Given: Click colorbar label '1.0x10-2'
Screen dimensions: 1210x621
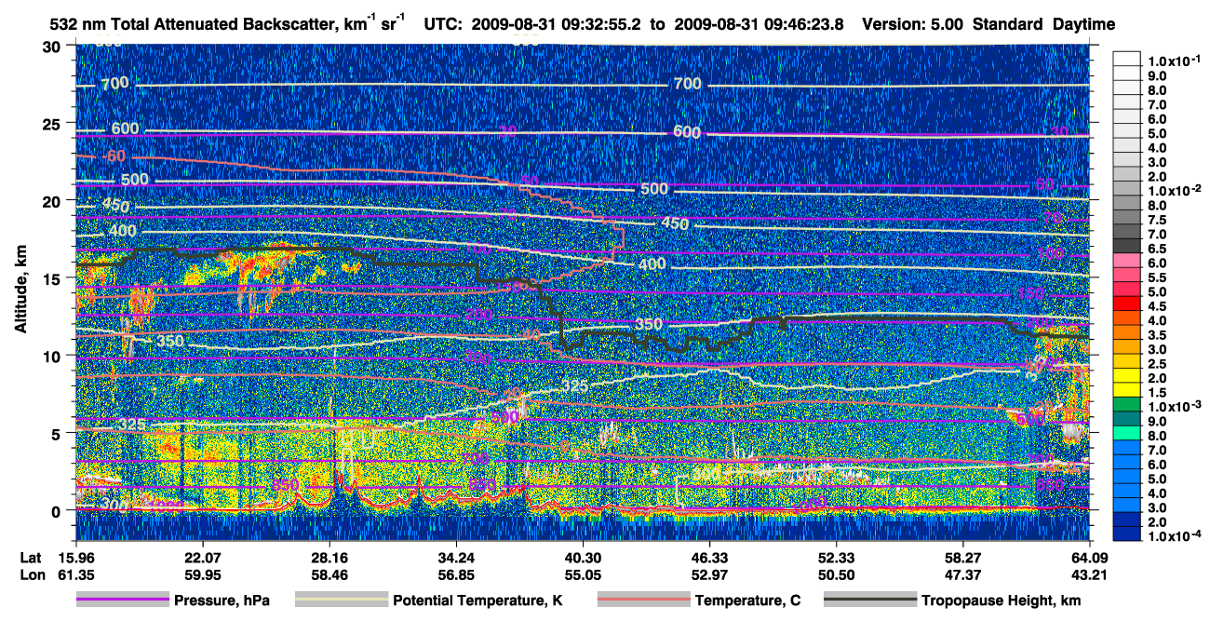Looking at the screenshot, I should coord(1173,189).
